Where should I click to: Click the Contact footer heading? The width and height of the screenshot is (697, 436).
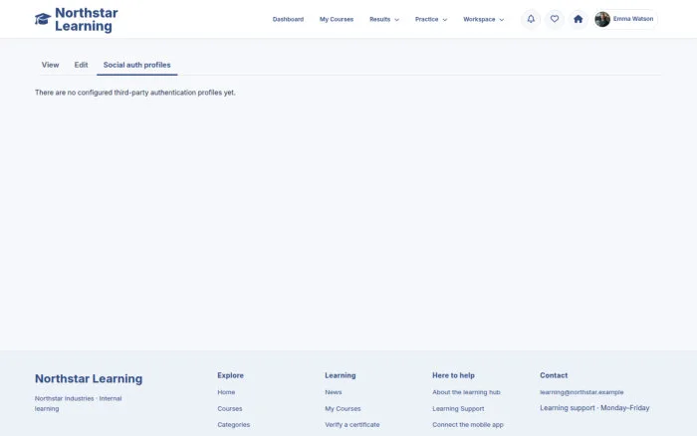[x=554, y=375]
